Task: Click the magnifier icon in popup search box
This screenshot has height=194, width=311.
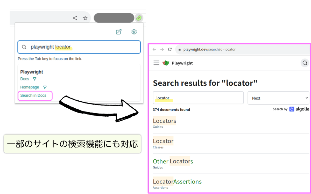Action: pyautogui.click(x=24, y=47)
